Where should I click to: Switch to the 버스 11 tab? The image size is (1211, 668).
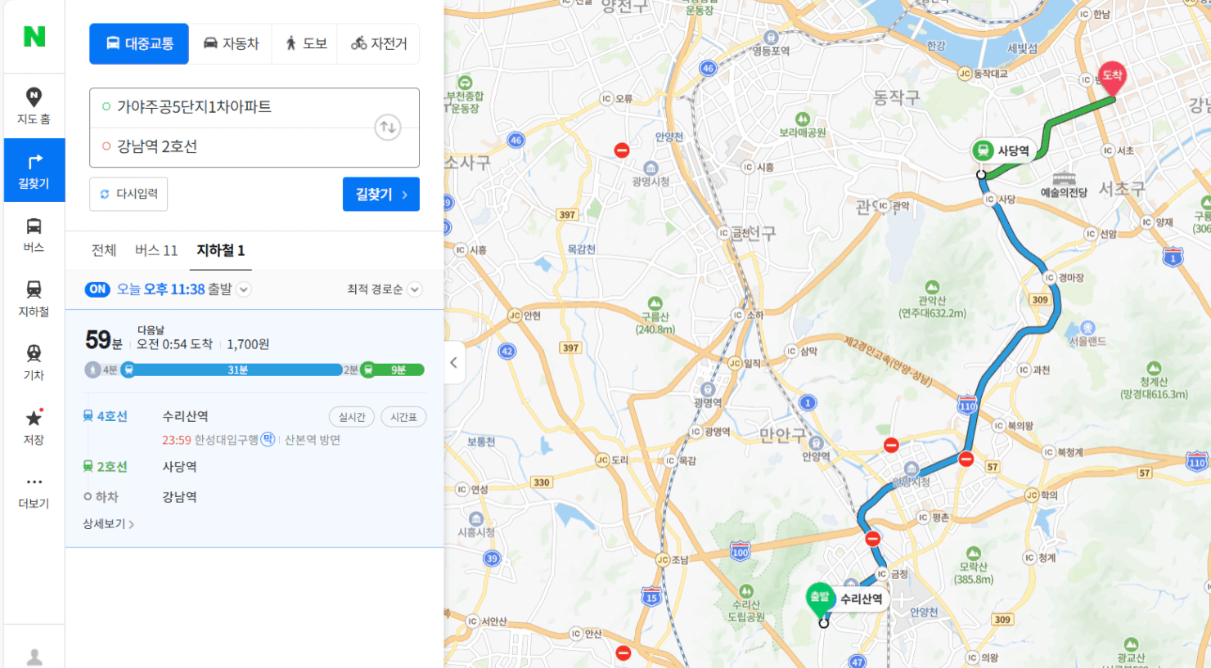156,250
